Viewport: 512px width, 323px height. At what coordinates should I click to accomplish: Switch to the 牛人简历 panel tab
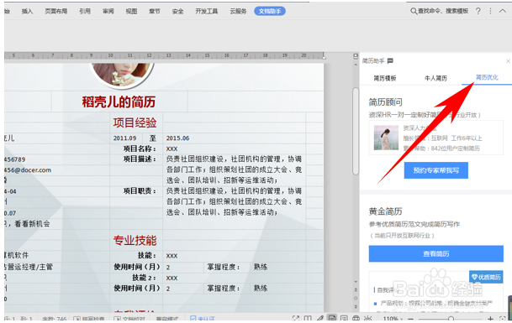(x=435, y=78)
